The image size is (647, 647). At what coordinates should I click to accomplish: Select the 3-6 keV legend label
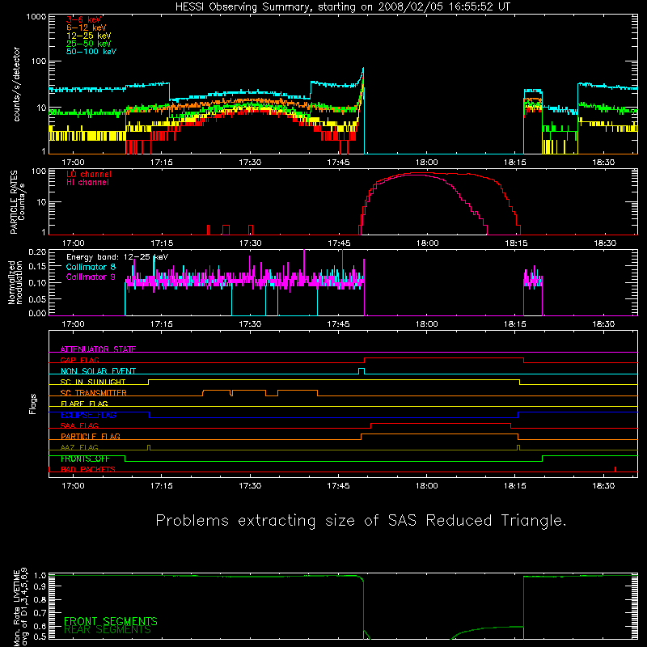pos(84,19)
